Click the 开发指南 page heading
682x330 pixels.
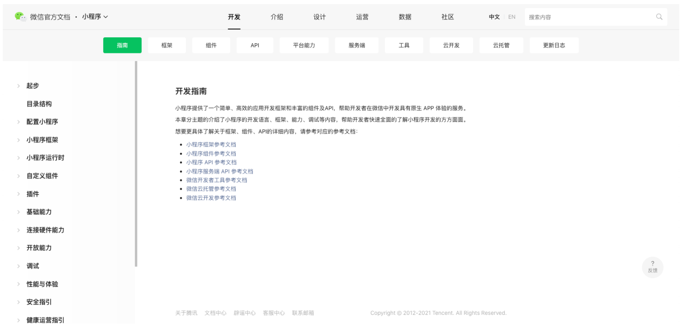pos(191,91)
